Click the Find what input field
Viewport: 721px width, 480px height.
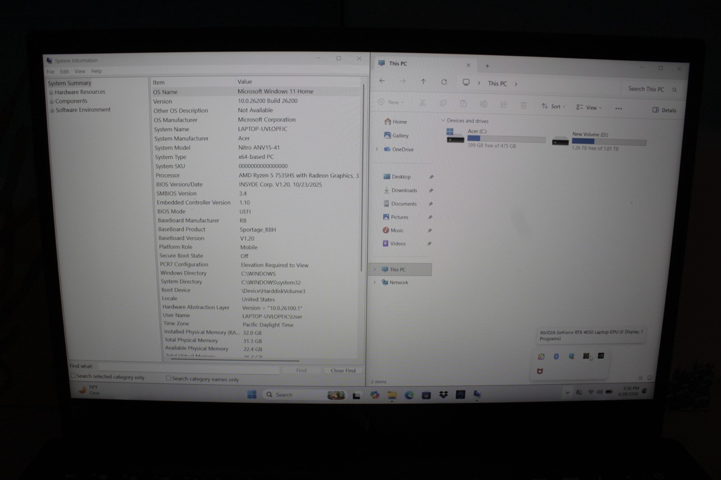click(x=189, y=368)
